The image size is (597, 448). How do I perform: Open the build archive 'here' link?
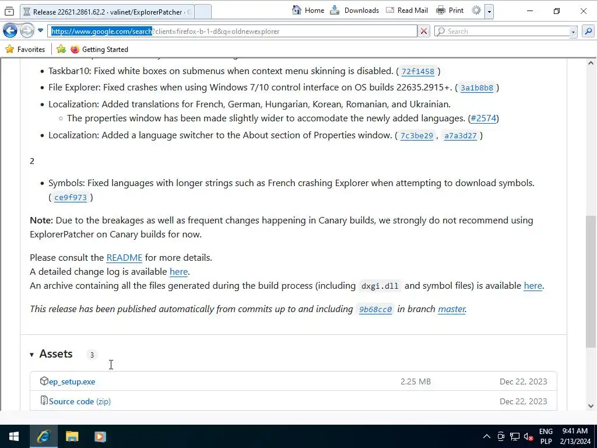tap(533, 286)
